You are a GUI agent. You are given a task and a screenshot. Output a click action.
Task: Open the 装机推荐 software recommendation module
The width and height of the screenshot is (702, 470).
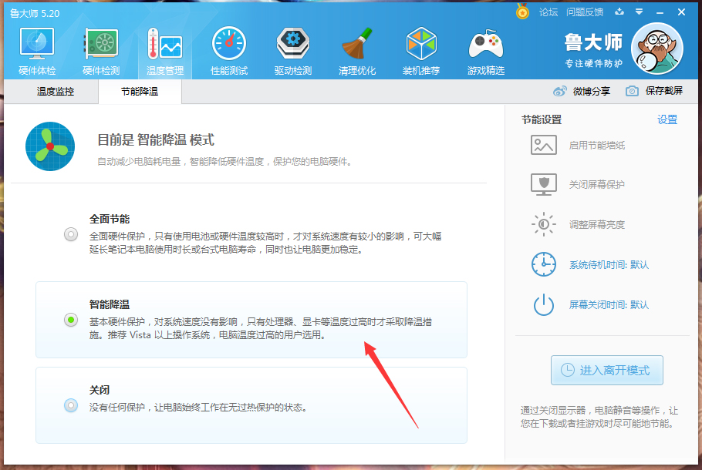421,51
